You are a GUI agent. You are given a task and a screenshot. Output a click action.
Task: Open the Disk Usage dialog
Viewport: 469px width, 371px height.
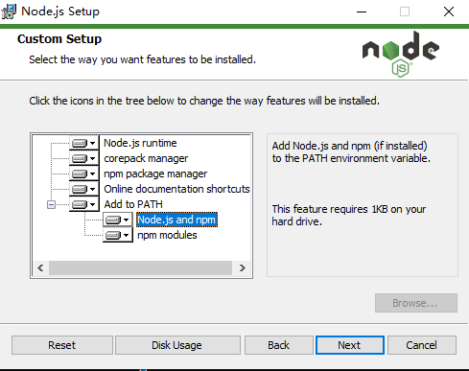[177, 345]
